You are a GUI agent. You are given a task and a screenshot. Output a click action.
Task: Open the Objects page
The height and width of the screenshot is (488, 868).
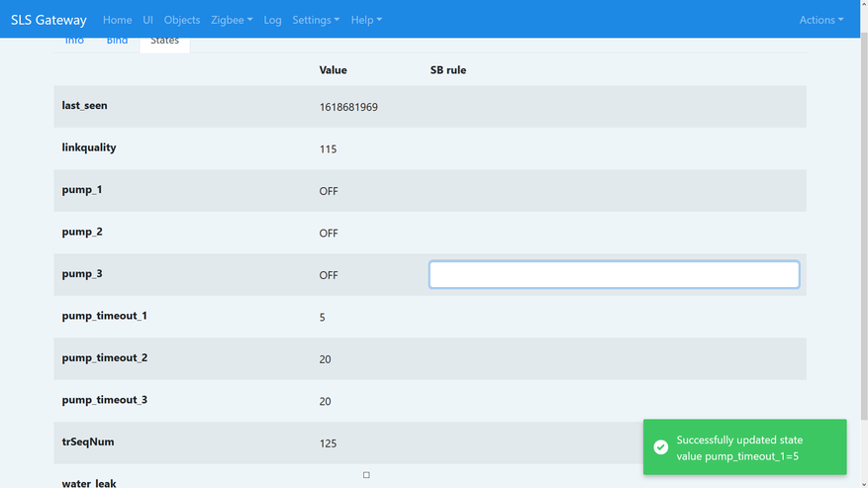(181, 20)
